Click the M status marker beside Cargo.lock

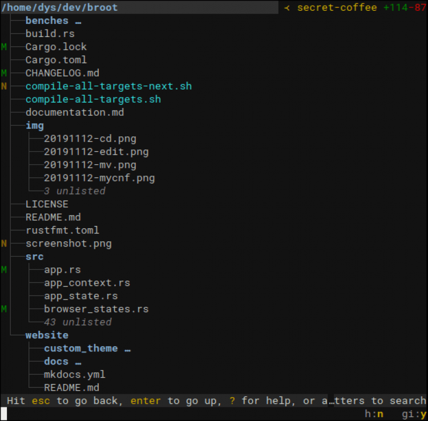pos(4,47)
